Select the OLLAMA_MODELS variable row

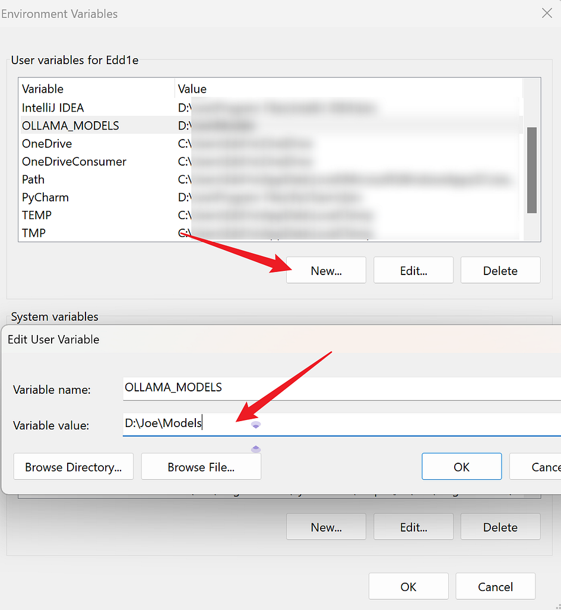click(x=271, y=125)
